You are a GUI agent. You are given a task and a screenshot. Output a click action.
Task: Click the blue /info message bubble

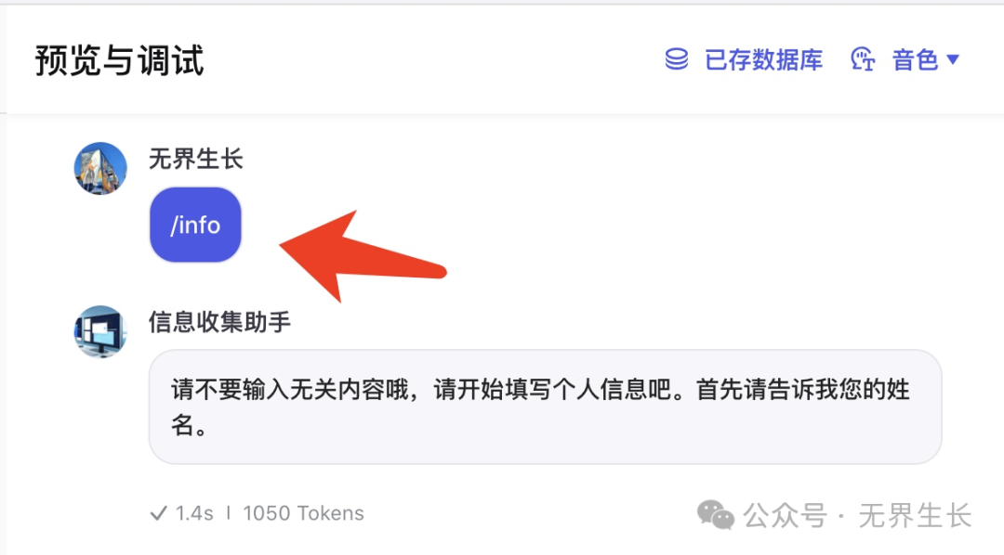[195, 225]
